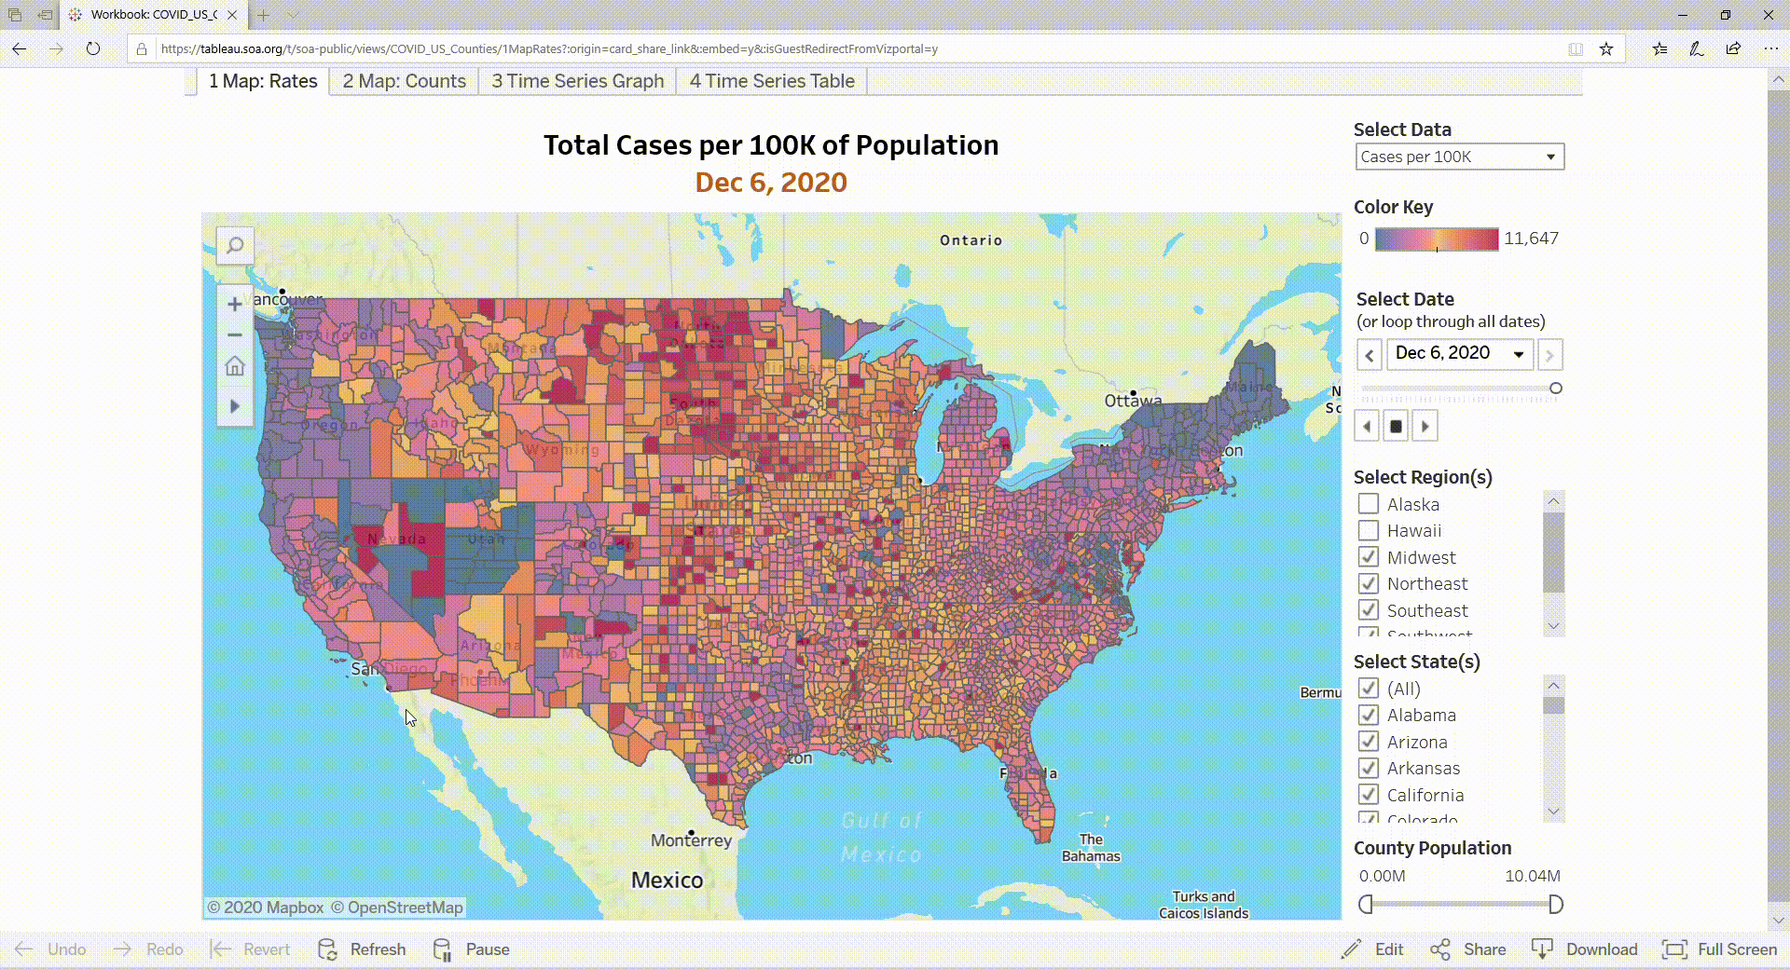Viewport: 1790px width, 969px height.
Task: Switch to the 2 Map: Counts tab
Action: point(404,81)
